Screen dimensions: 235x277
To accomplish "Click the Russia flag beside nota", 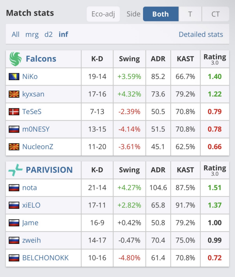I will pos(14,188).
